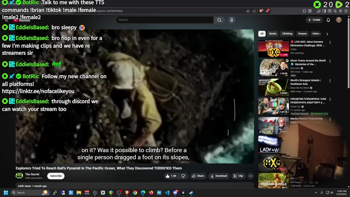
Task: Select the Rocks filter chip
Action: point(273,34)
